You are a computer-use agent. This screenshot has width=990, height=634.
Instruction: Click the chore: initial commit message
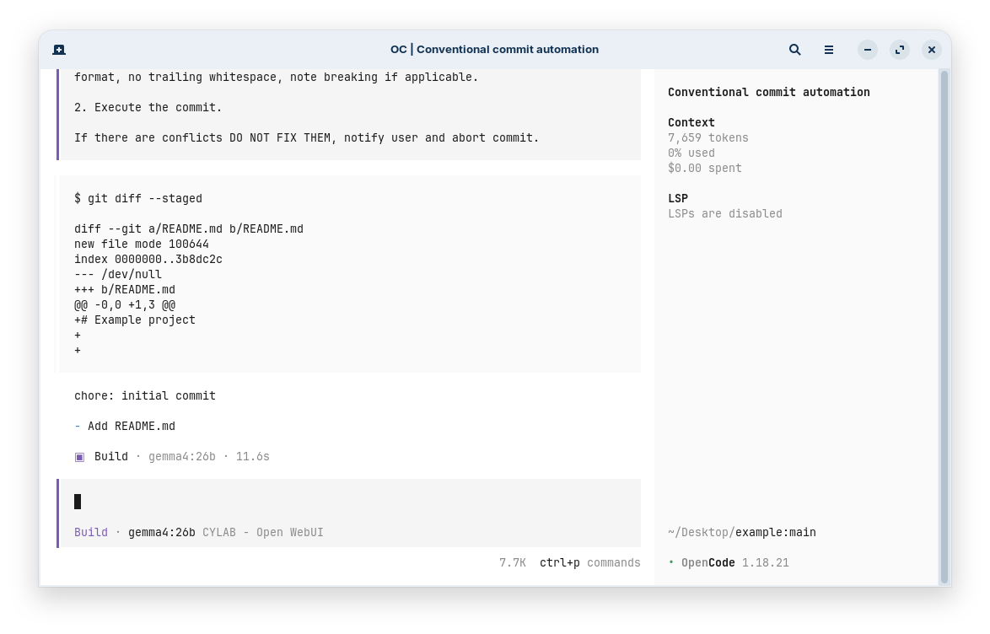point(144,396)
